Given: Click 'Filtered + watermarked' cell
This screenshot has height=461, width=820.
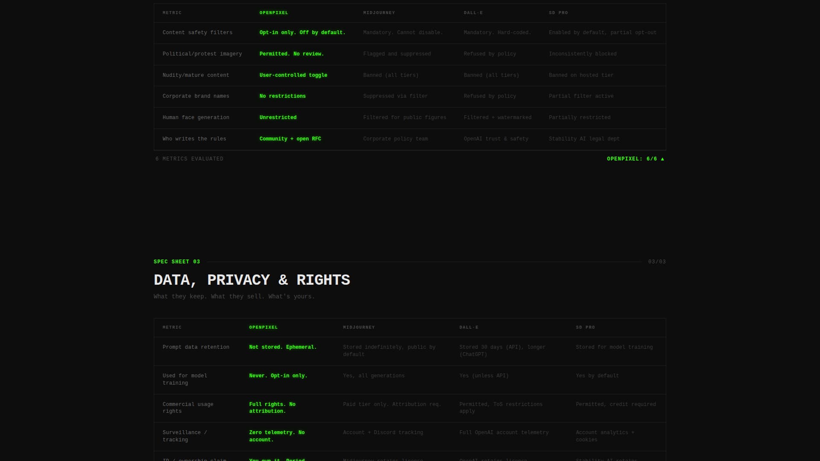Looking at the screenshot, I should pyautogui.click(x=498, y=118).
